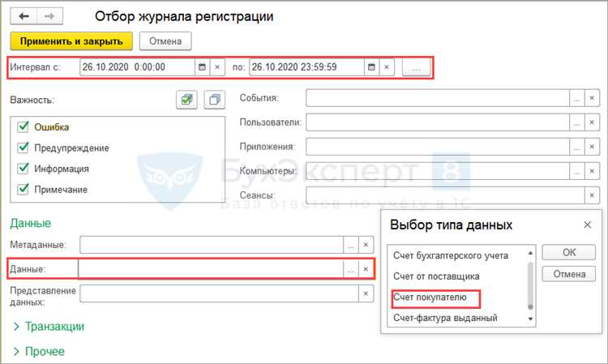
Task: Select Счет от поставщика in list
Action: 436,276
